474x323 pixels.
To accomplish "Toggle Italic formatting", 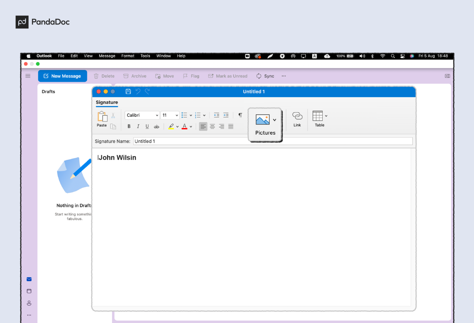I will click(x=138, y=126).
